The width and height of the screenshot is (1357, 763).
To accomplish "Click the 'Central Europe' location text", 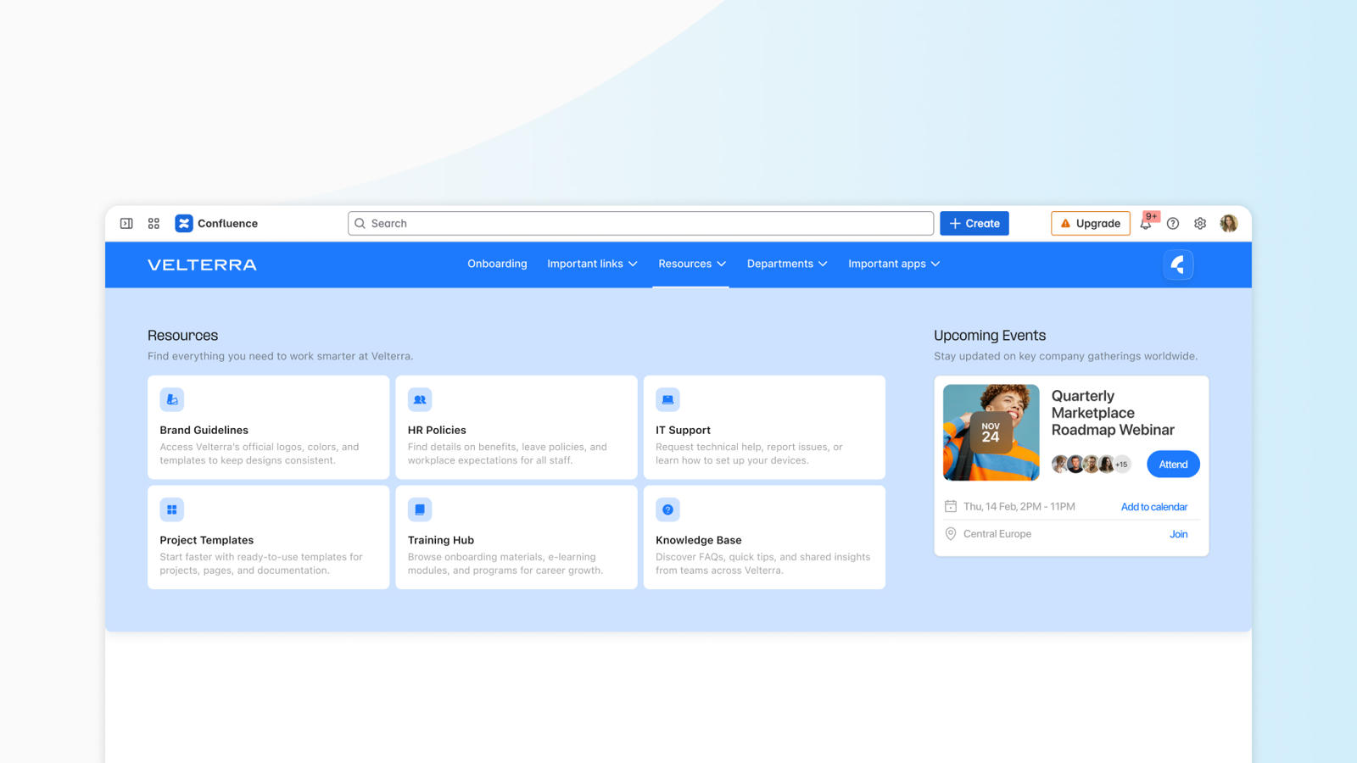I will coord(997,534).
